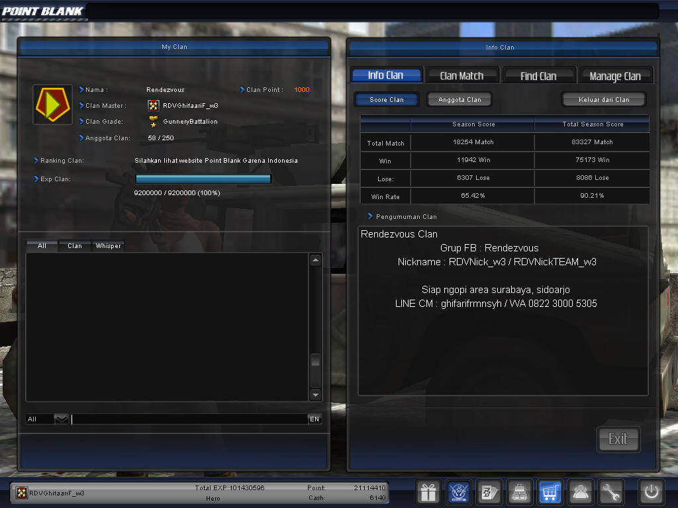
Task: Open the inventory backpack icon
Action: pos(519,491)
